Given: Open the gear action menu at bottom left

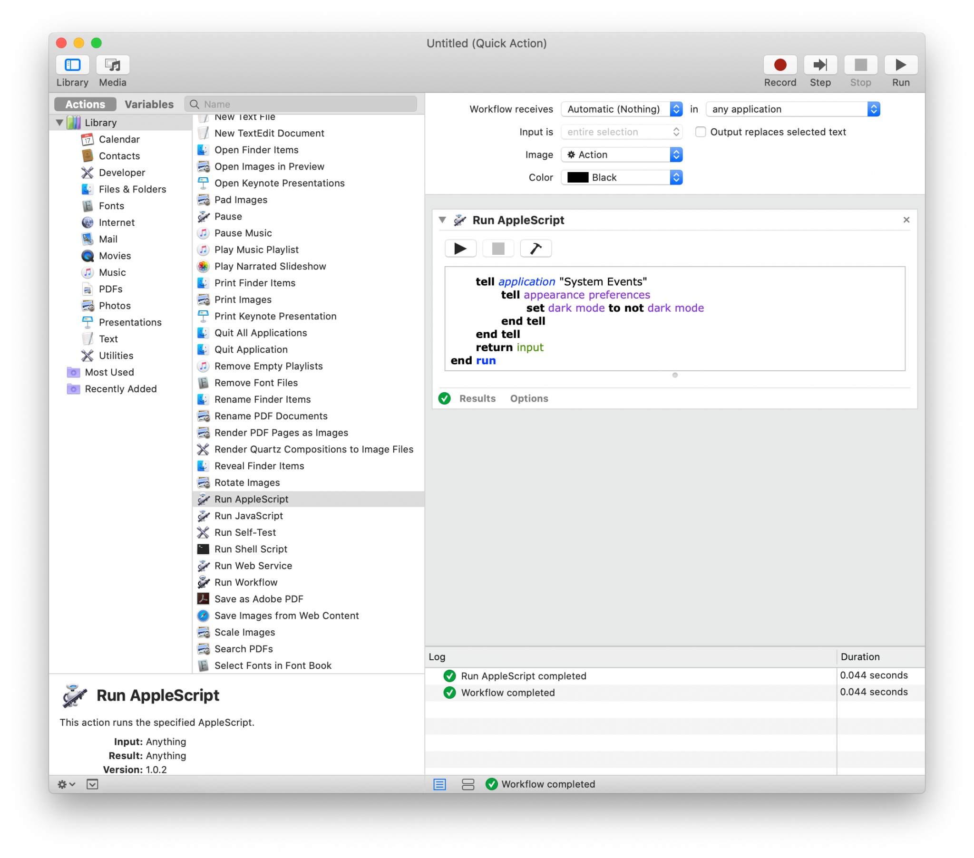Looking at the screenshot, I should (x=66, y=784).
